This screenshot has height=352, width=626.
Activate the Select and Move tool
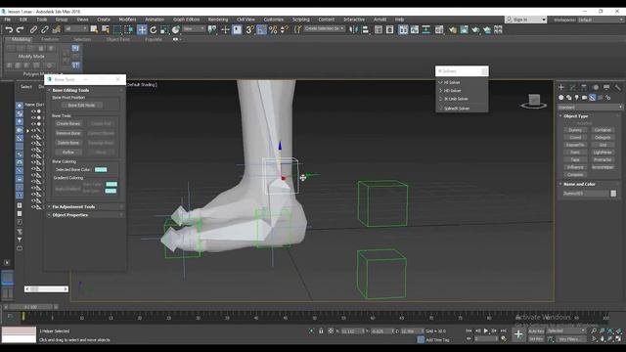(142, 29)
